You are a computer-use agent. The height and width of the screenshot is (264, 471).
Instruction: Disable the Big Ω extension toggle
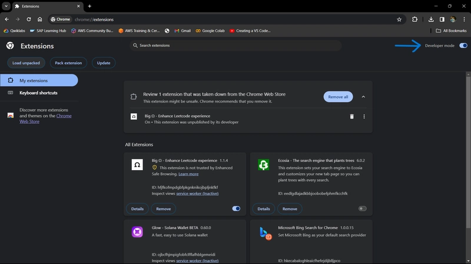(236, 209)
